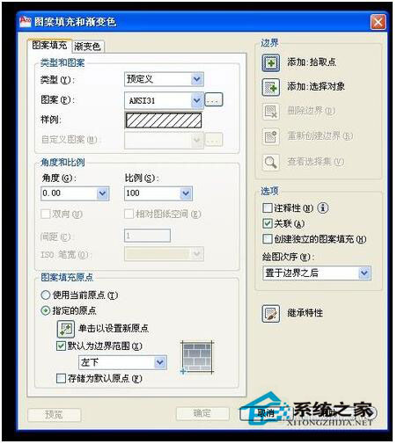Click the Cancel (取消) button
The width and height of the screenshot is (397, 444).
266,413
